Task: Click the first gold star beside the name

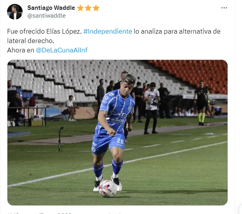Action: (x=80, y=8)
